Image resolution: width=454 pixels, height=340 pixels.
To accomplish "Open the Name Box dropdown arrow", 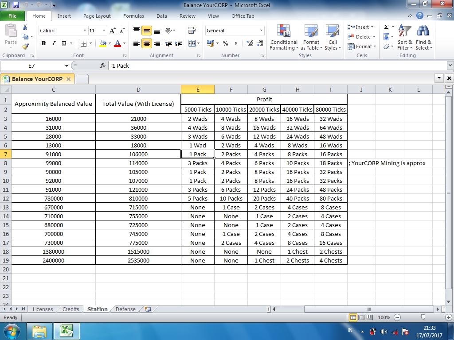I will [x=67, y=66].
